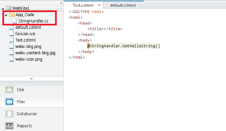Click the <title></title> line in editor
Screen dimensions: 226x131
pyautogui.click(x=105, y=29)
